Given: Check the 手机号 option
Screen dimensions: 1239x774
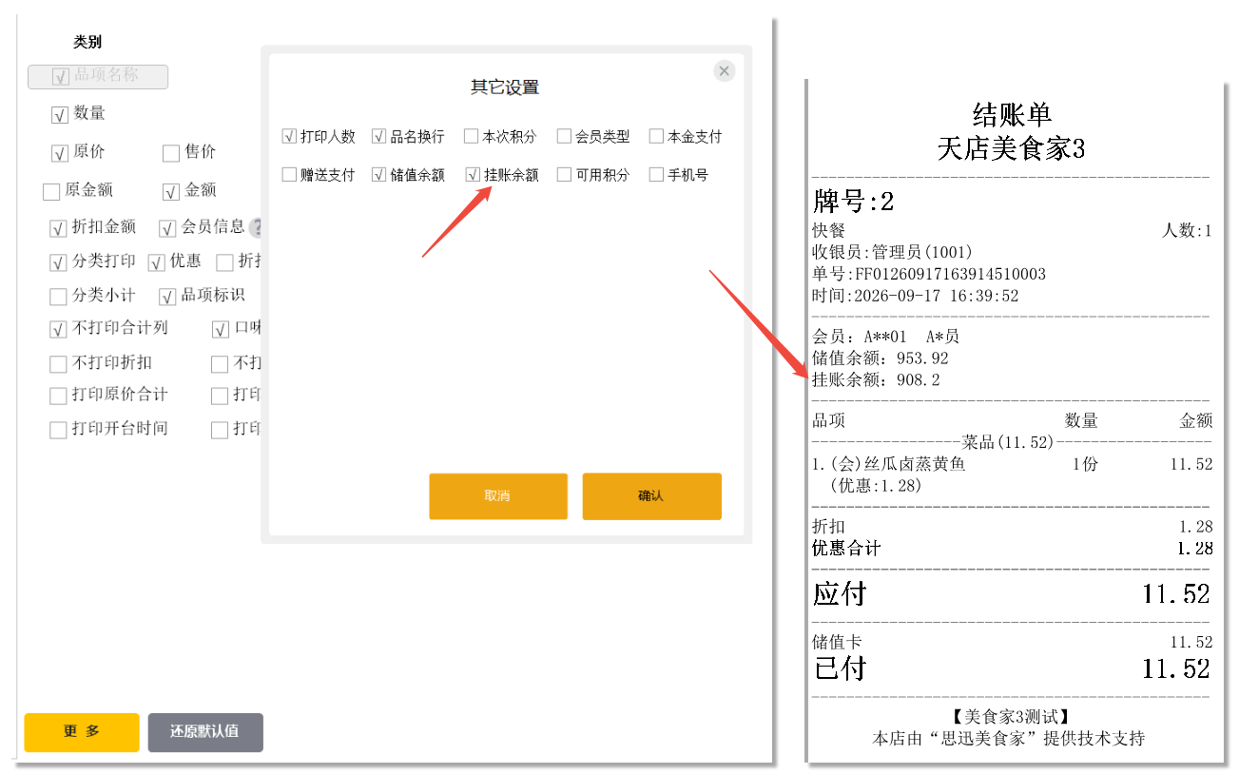Looking at the screenshot, I should pos(656,175).
